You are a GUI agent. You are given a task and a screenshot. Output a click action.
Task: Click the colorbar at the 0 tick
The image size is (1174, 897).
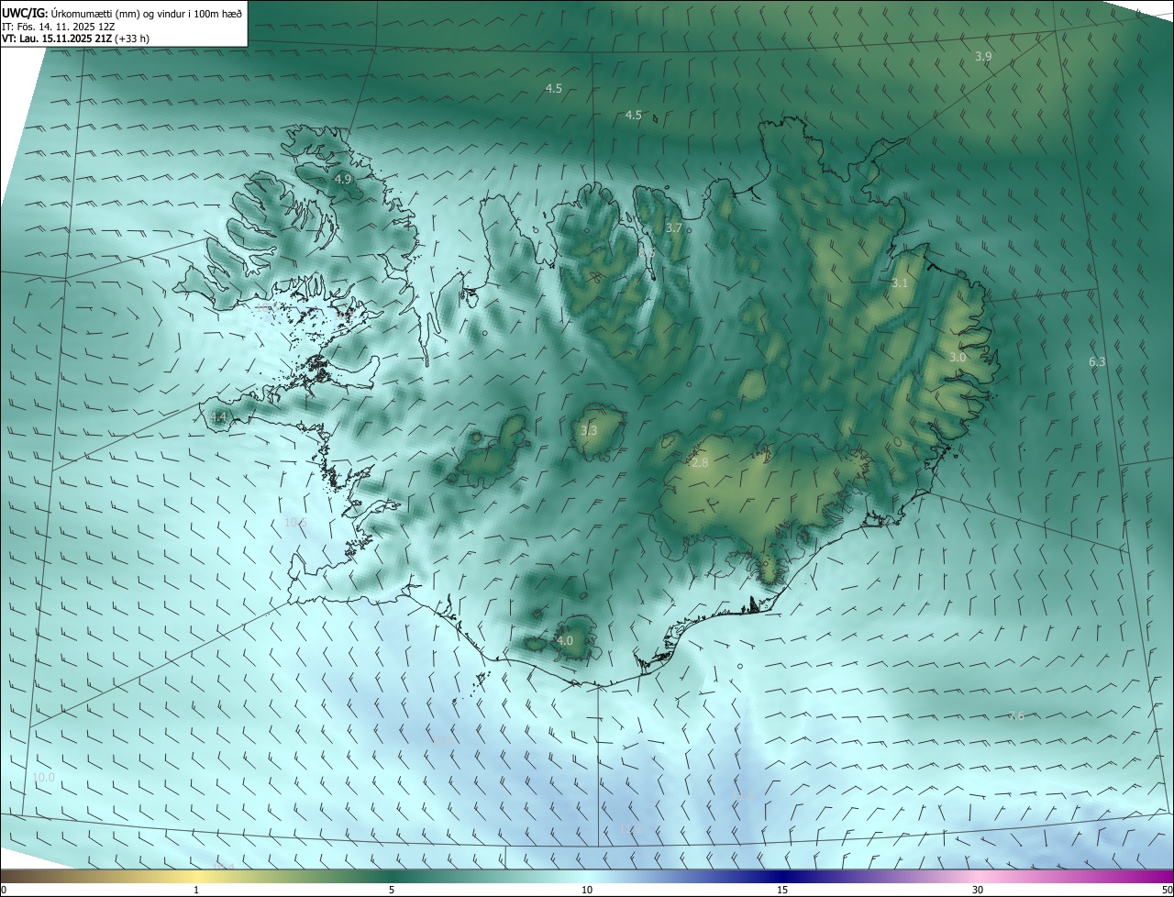pyautogui.click(x=4, y=890)
